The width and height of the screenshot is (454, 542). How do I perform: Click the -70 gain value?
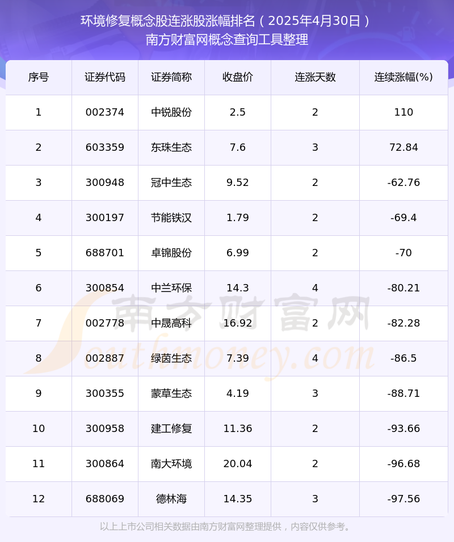403,253
